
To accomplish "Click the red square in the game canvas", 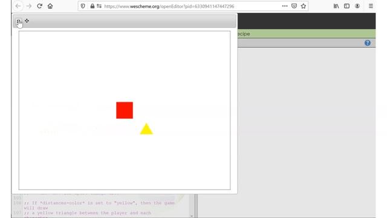I will tap(125, 110).
